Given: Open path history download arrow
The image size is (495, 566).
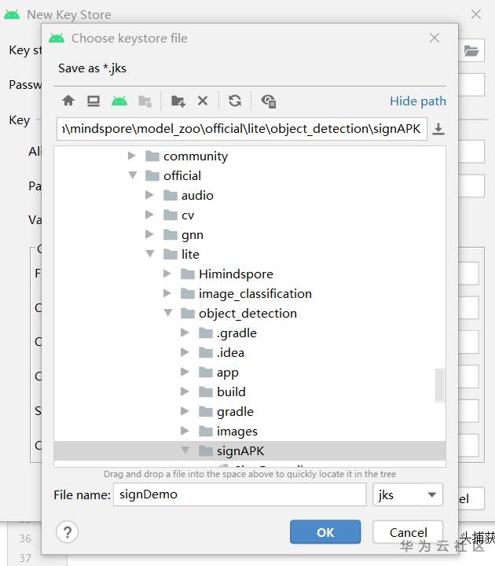Looking at the screenshot, I should [438, 129].
